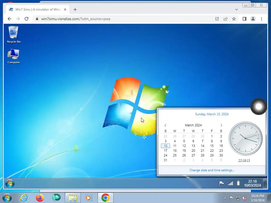Select March 10 in the calendar
The height and width of the screenshot is (203, 271).
coord(165,146)
